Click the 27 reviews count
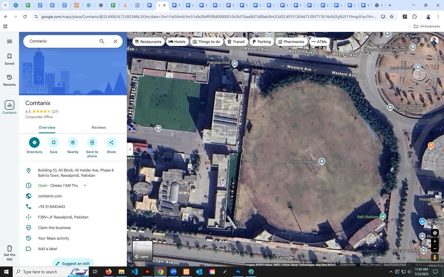The width and height of the screenshot is (444, 277). (55, 112)
